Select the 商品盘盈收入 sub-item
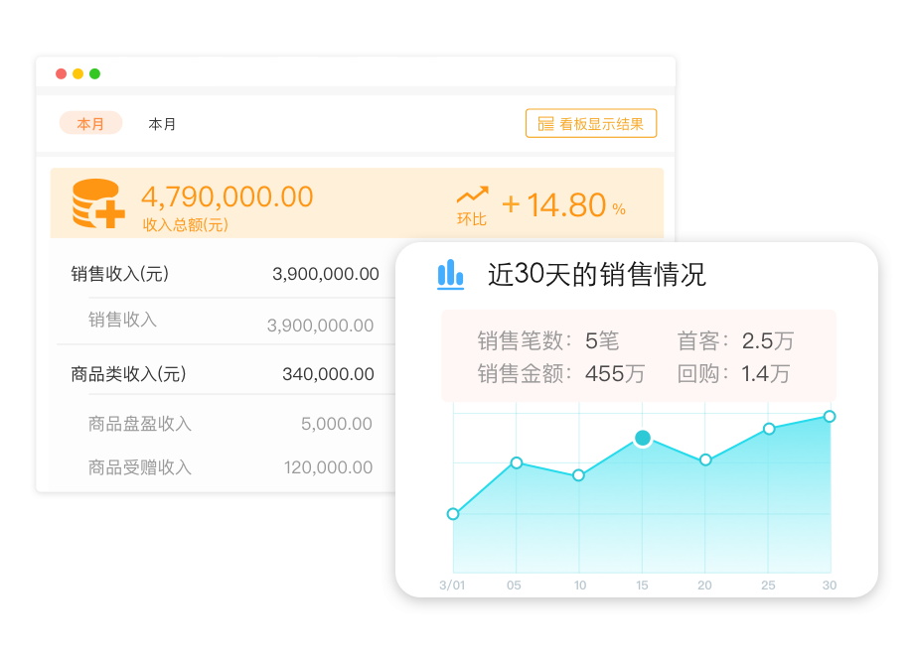Viewport: 914px width, 655px height. (140, 424)
